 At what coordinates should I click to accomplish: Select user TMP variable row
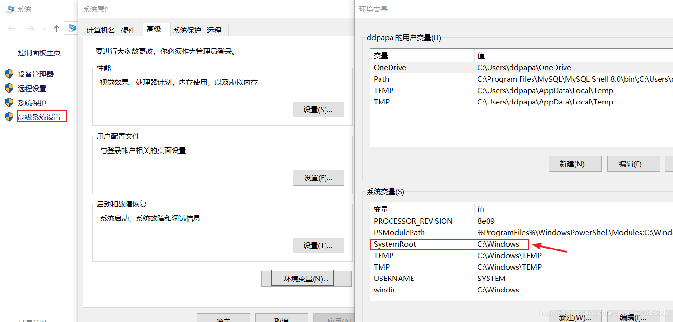click(x=522, y=102)
